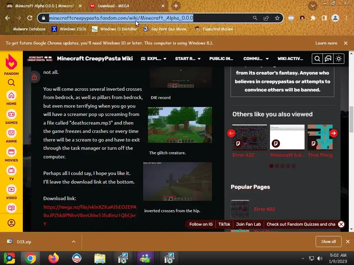Click Learn more about Chrome updates

[326, 43]
